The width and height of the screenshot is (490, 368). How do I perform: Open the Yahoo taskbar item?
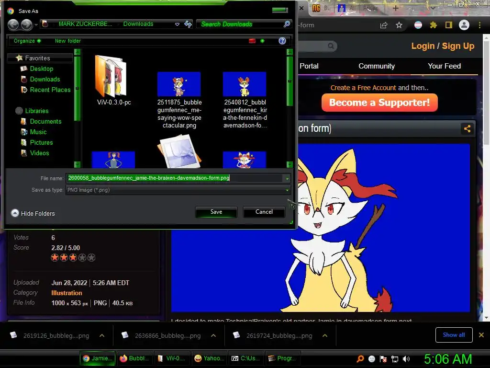(x=209, y=358)
